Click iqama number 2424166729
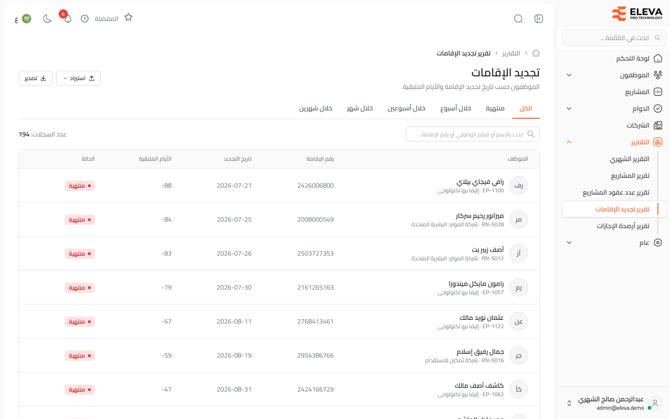 click(315, 389)
